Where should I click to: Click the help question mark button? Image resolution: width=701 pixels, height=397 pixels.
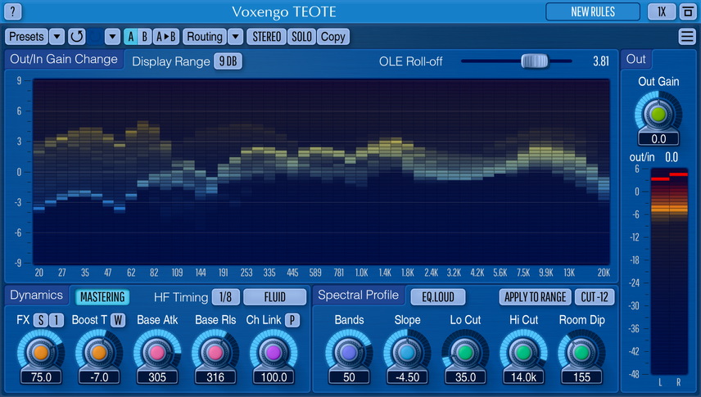pyautogui.click(x=13, y=11)
